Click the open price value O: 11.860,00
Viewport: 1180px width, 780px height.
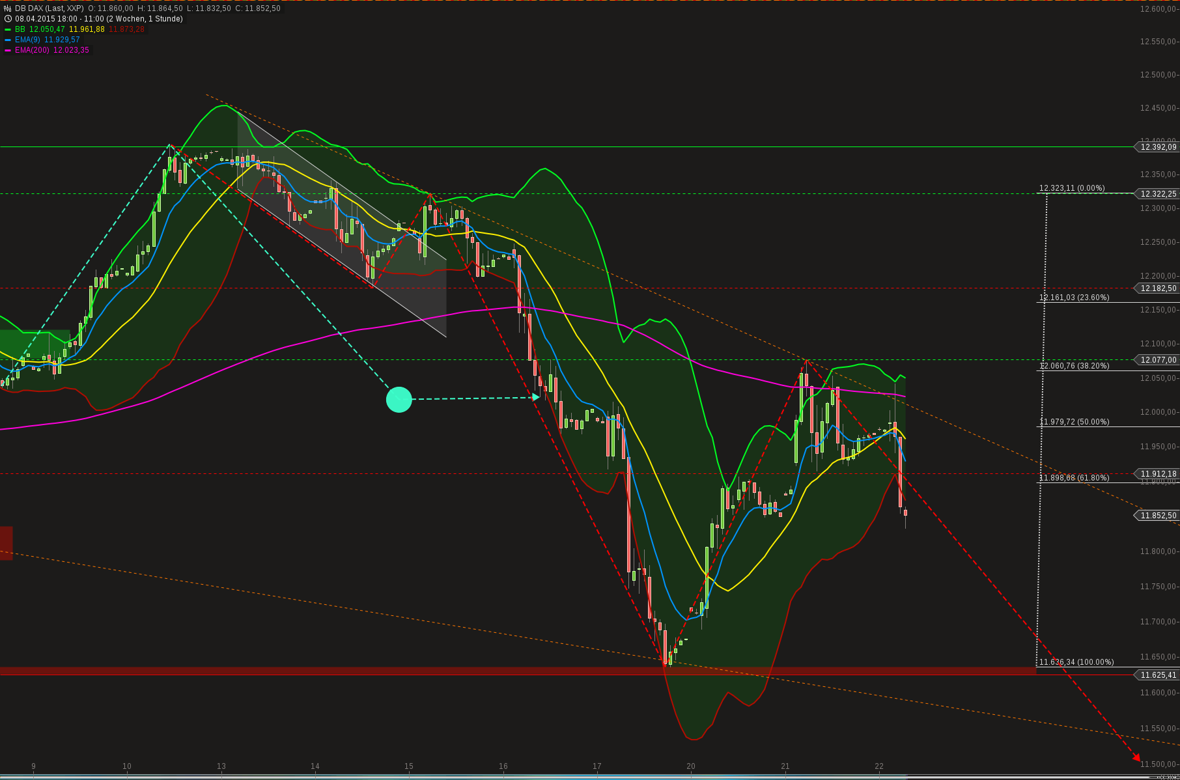111,8
